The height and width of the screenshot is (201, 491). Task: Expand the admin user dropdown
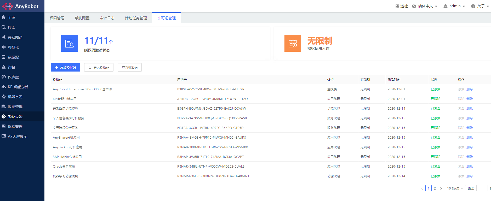(x=454, y=6)
